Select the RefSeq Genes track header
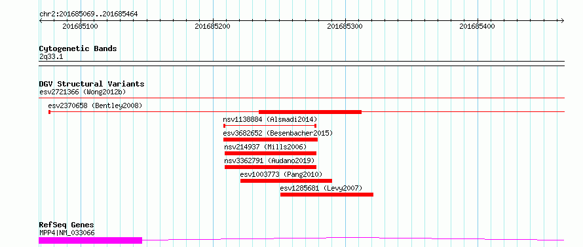Viewport: 583px width, 247px height. click(x=67, y=225)
